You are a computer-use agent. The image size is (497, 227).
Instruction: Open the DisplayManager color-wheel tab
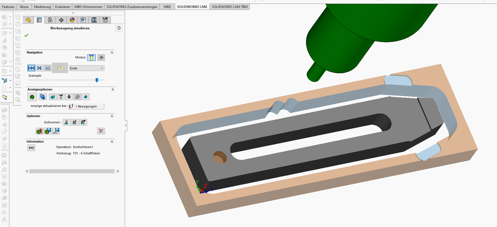pyautogui.click(x=72, y=20)
